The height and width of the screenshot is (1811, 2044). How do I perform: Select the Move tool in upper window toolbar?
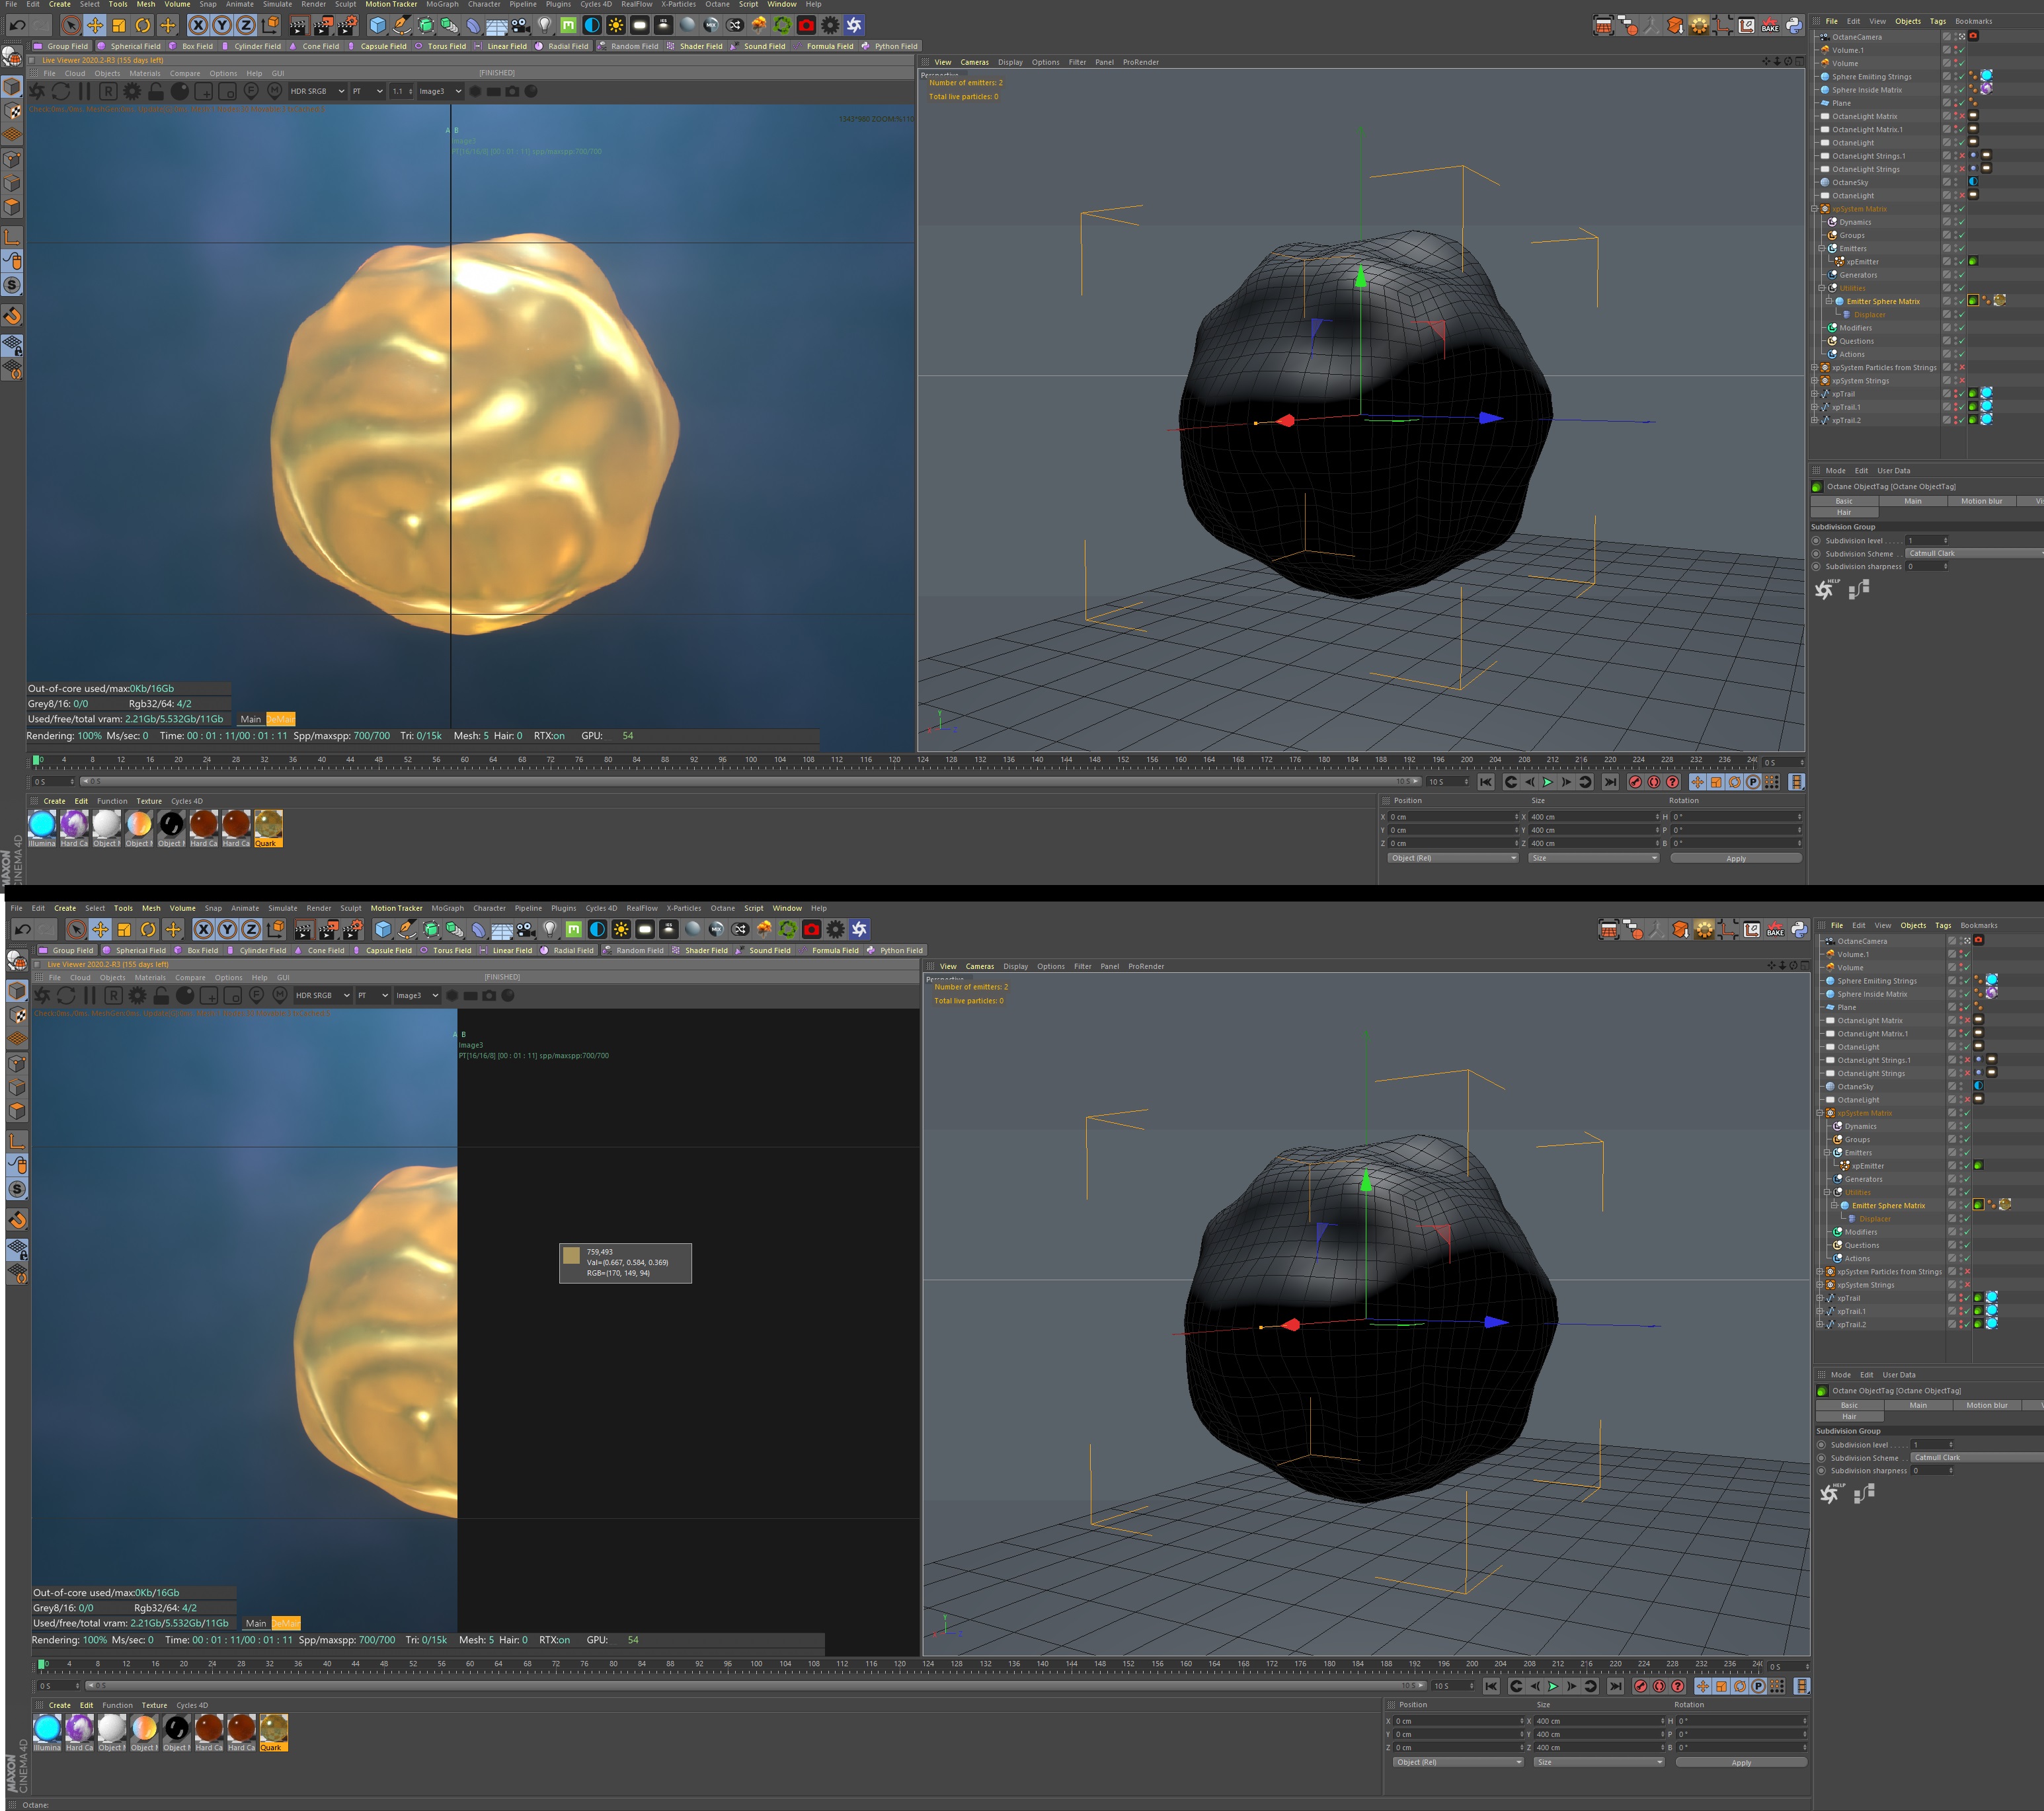point(95,25)
